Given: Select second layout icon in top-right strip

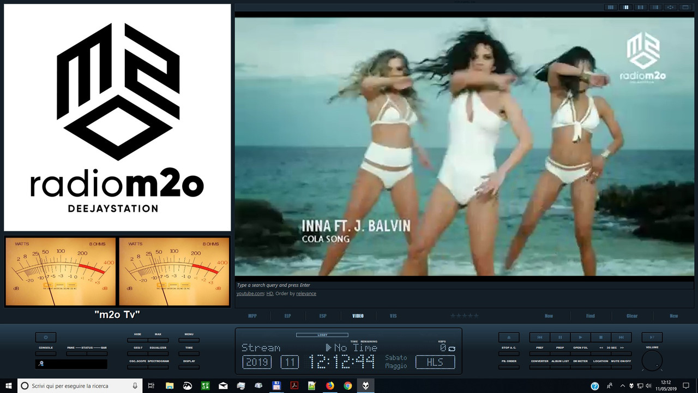Looking at the screenshot, I should (x=626, y=7).
